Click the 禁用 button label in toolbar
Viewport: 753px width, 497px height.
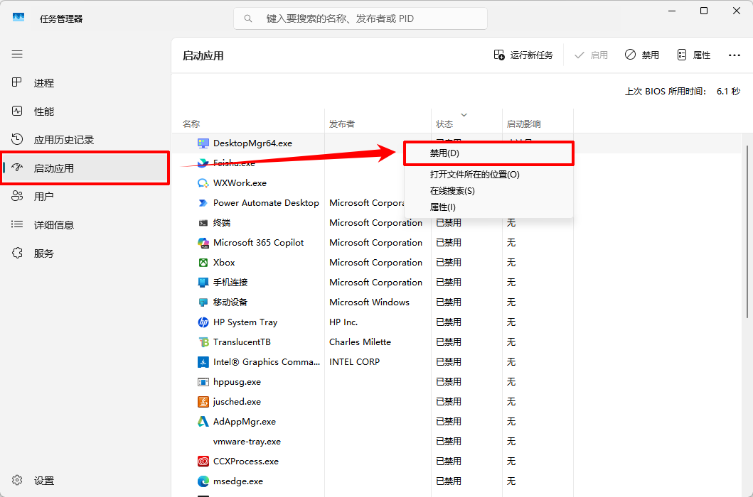tap(650, 55)
